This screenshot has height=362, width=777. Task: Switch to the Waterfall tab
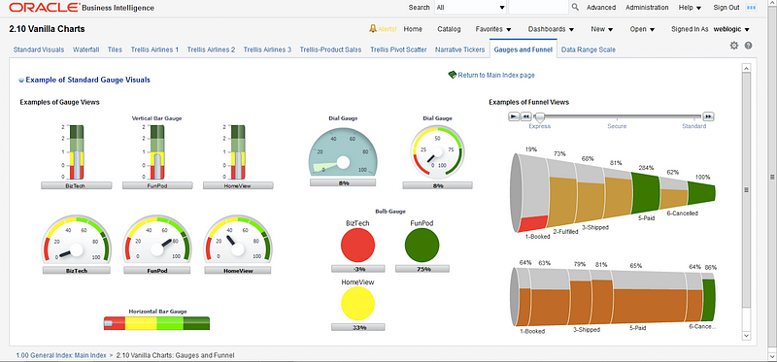tap(85, 49)
